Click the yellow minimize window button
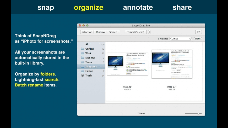Screen dimensions: 228x128 pos(83,26)
